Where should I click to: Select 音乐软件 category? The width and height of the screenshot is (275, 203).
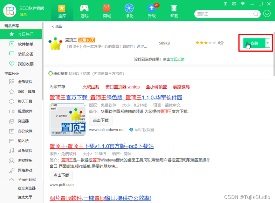(21, 151)
